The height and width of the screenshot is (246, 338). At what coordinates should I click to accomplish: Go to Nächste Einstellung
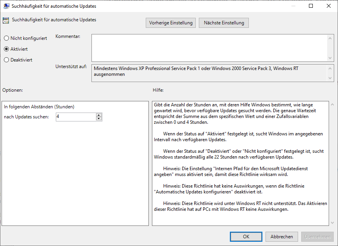coord(224,23)
